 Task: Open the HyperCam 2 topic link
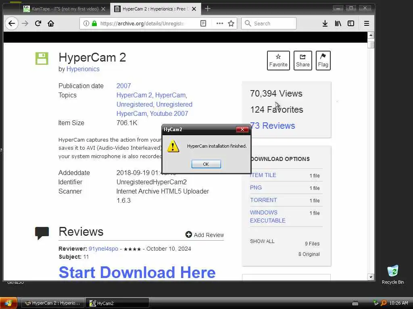134,95
